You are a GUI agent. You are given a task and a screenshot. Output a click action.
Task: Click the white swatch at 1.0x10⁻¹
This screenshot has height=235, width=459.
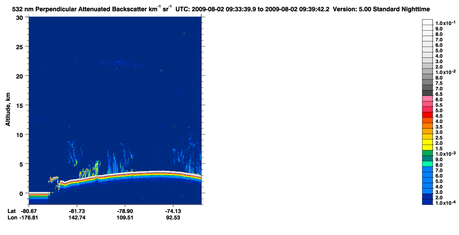tap(427, 22)
